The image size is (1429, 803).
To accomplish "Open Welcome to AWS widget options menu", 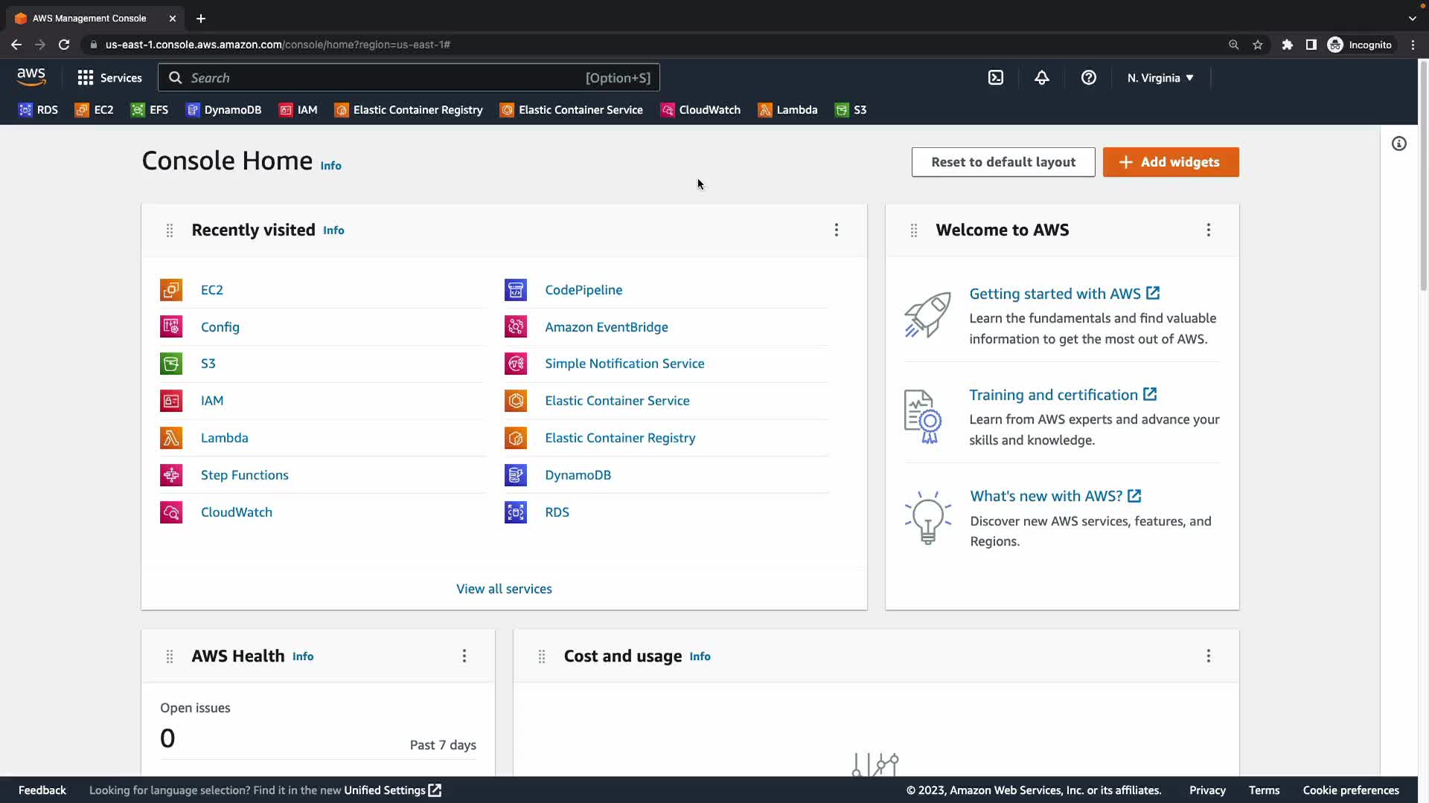I will (x=1208, y=230).
